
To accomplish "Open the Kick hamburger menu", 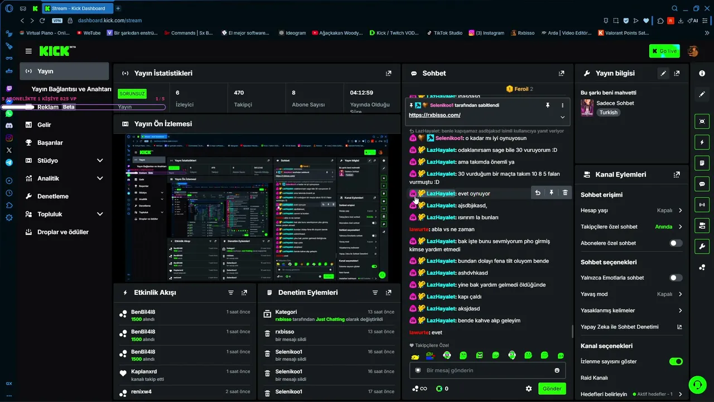I will tap(28, 51).
